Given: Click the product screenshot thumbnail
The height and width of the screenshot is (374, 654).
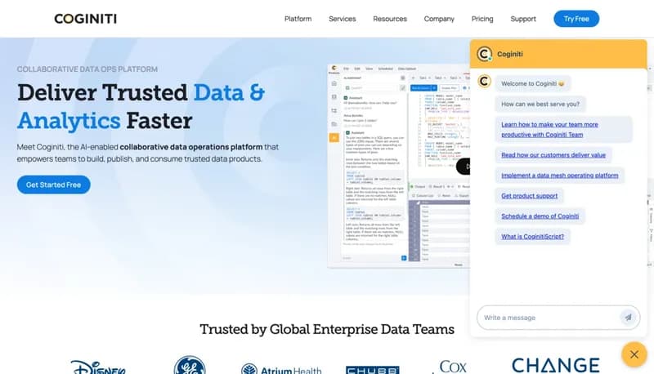Looking at the screenshot, I should pyautogui.click(x=399, y=165).
